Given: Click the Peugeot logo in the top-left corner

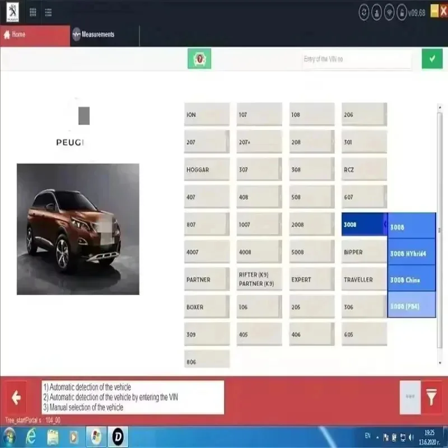Looking at the screenshot, I should pos(12,11).
